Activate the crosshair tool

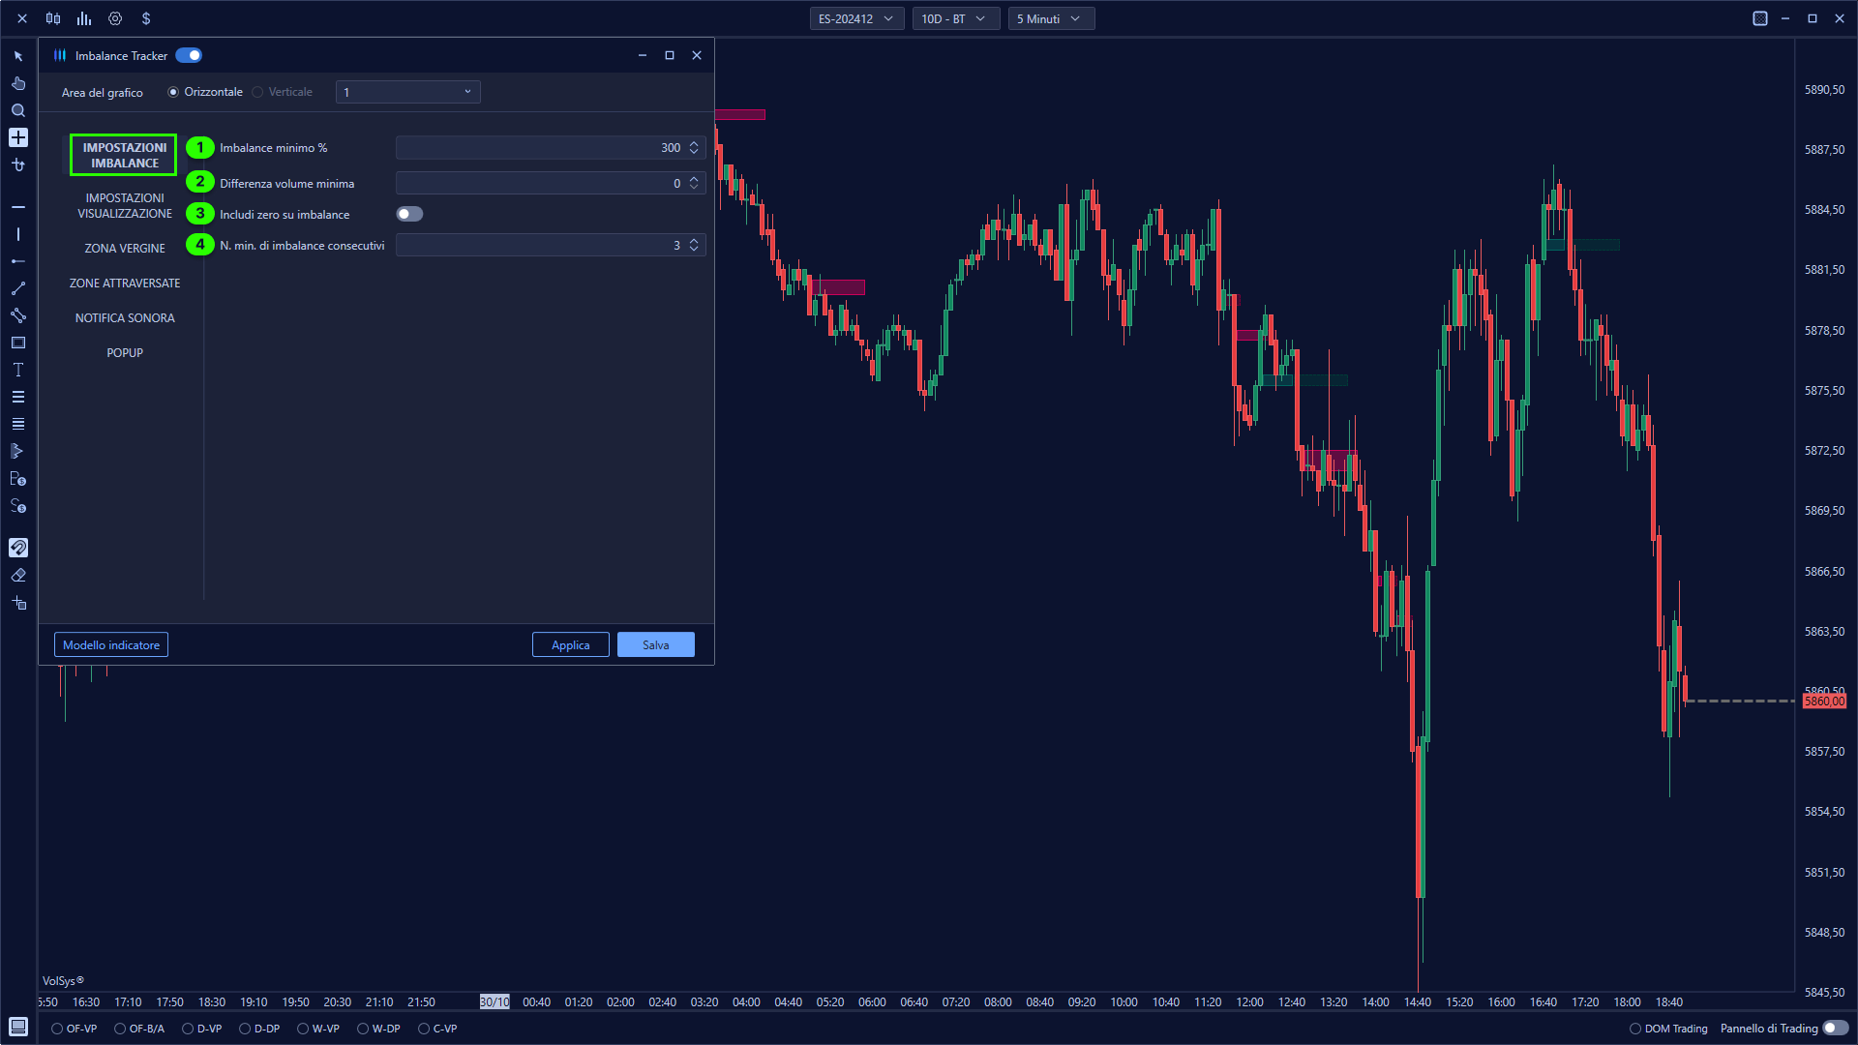click(18, 137)
